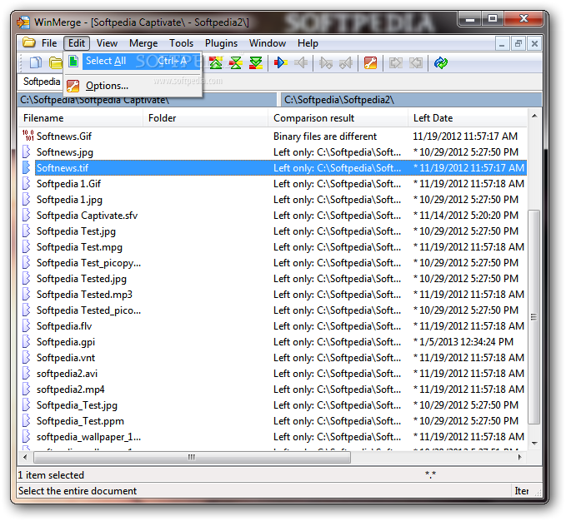The height and width of the screenshot is (521, 566).
Task: Select the Softpedia Test.jpg file
Action: click(x=76, y=231)
